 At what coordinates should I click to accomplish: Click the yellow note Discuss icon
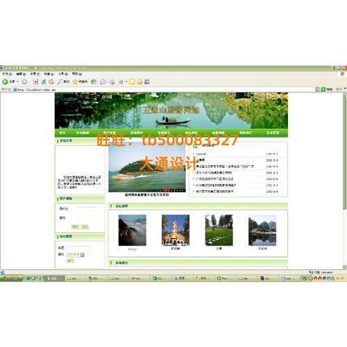point(132,82)
